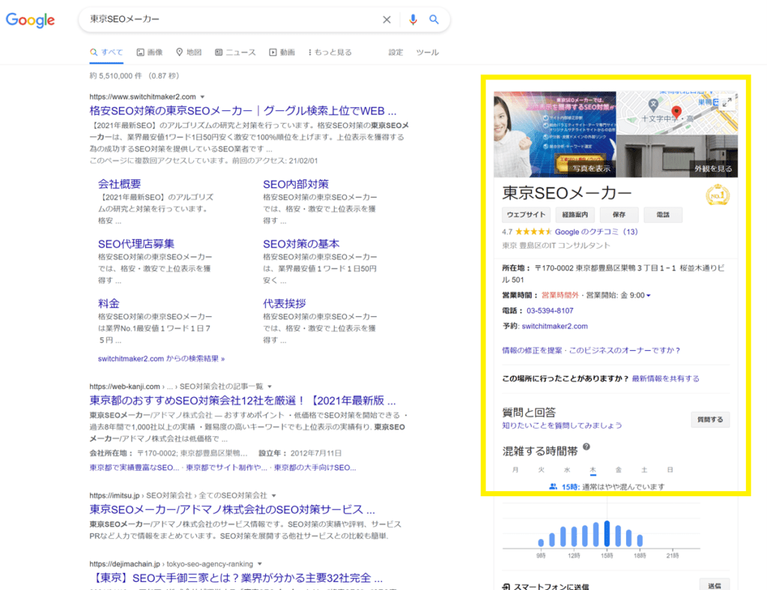Image resolution: width=767 pixels, height=590 pixels.
Task: Open アドマノ株式会社のSEO対策サービス result
Action: point(232,510)
